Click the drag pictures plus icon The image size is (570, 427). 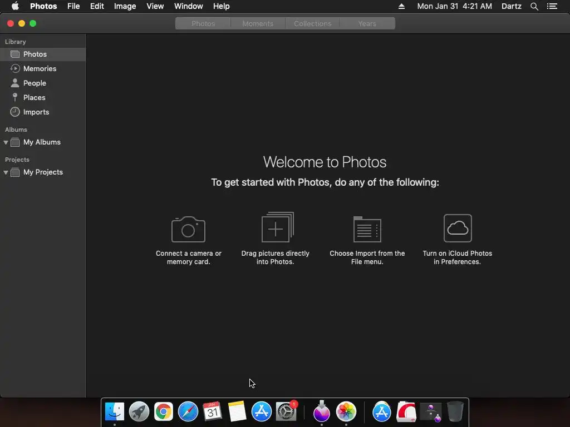click(x=277, y=227)
